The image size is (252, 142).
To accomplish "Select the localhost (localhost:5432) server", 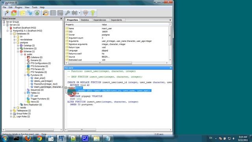I will pos(24,28).
